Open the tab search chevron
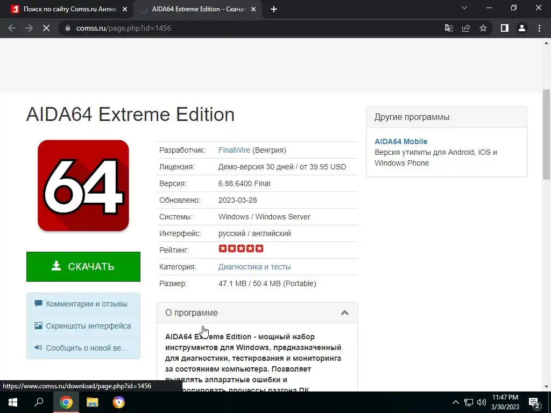Viewport: 551px width, 413px height. click(x=464, y=8)
